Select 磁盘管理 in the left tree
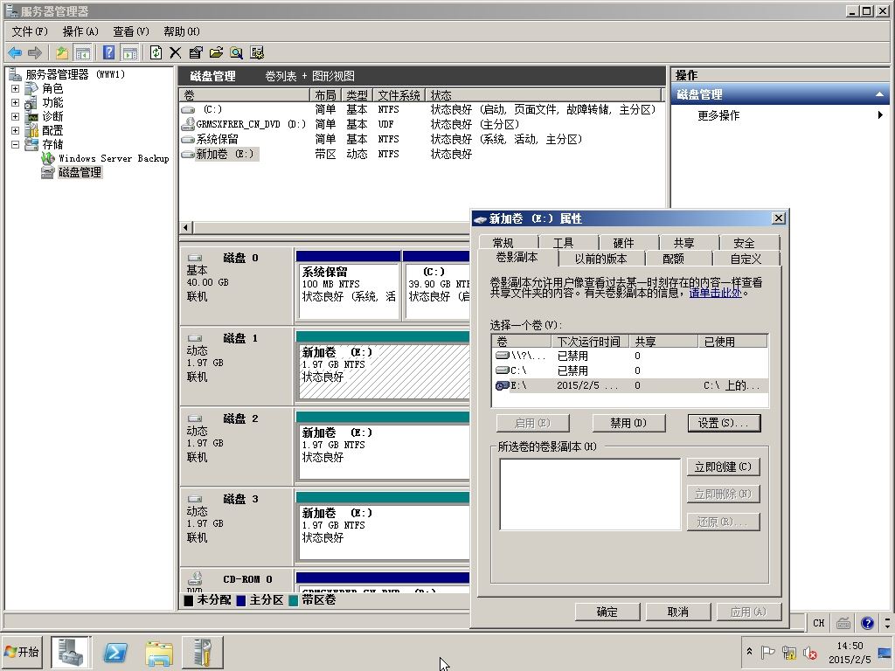The width and height of the screenshot is (895, 671). [x=80, y=172]
